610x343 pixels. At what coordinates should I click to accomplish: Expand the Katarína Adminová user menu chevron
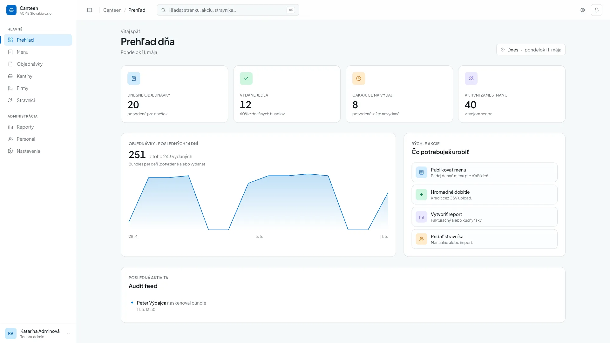tap(68, 334)
